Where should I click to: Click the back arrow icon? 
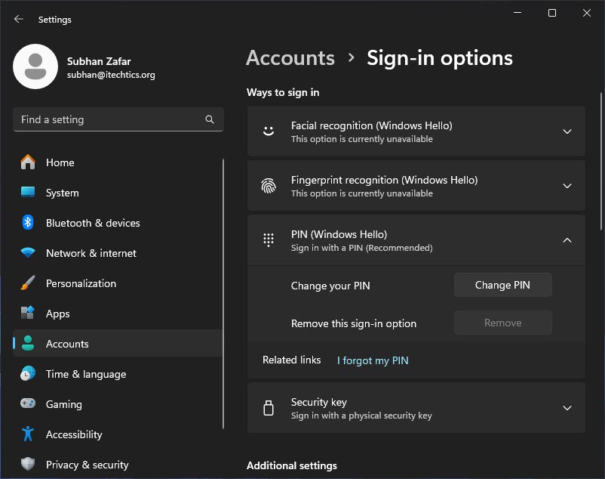(19, 19)
